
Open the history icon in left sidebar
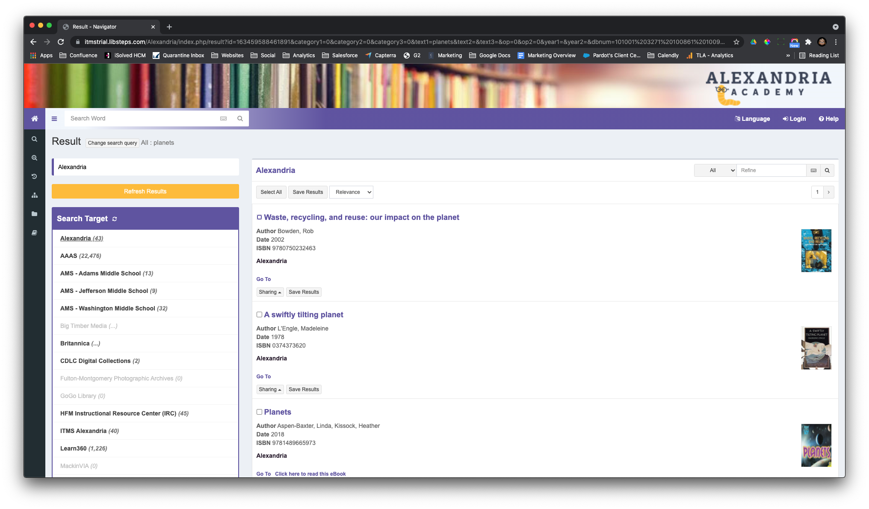(35, 176)
